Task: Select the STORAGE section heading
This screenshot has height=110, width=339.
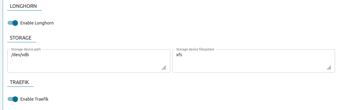Action: [x=21, y=38]
